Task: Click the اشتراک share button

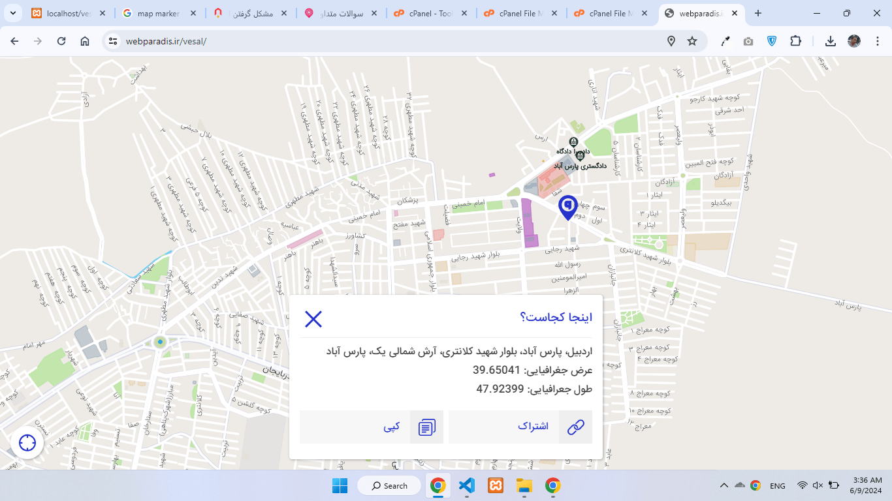Action: pos(520,427)
